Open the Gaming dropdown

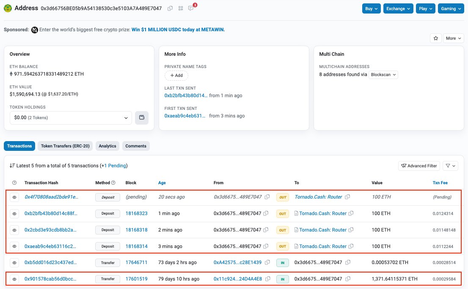[x=451, y=8]
